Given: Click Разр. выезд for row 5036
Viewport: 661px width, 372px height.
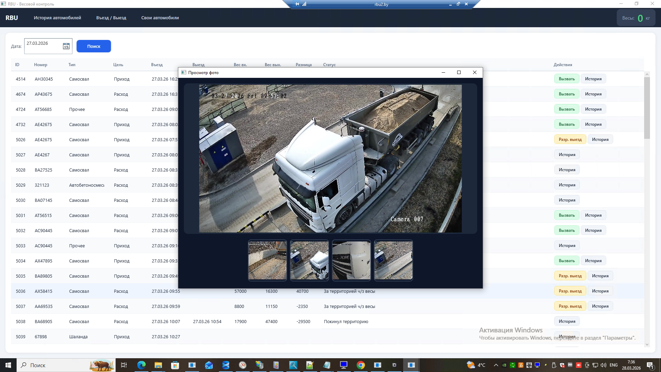Looking at the screenshot, I should pyautogui.click(x=570, y=291).
